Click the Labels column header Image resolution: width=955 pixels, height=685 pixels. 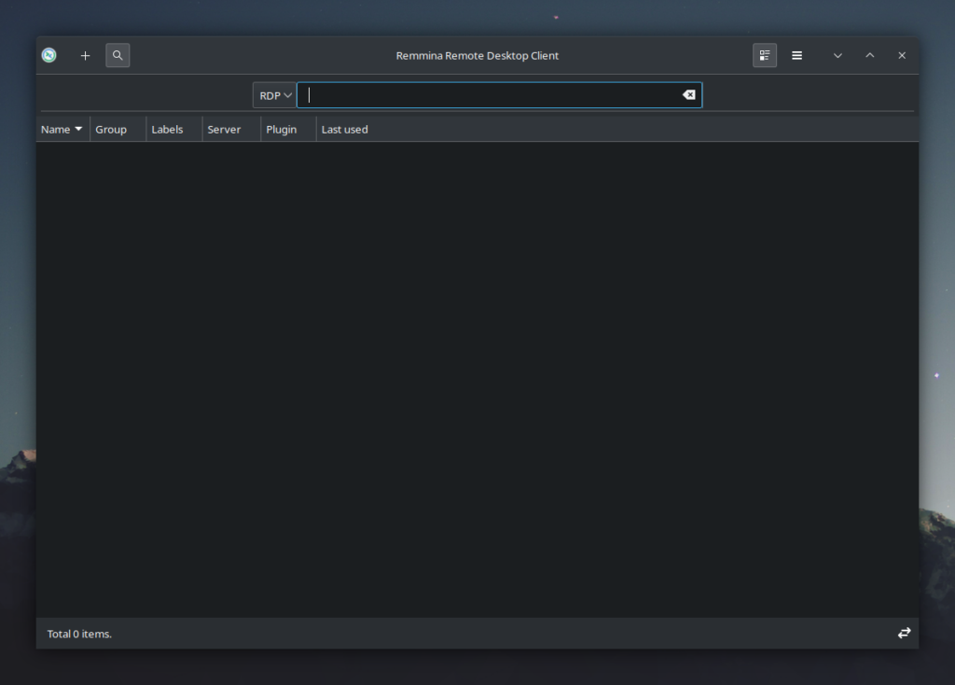[x=166, y=129]
